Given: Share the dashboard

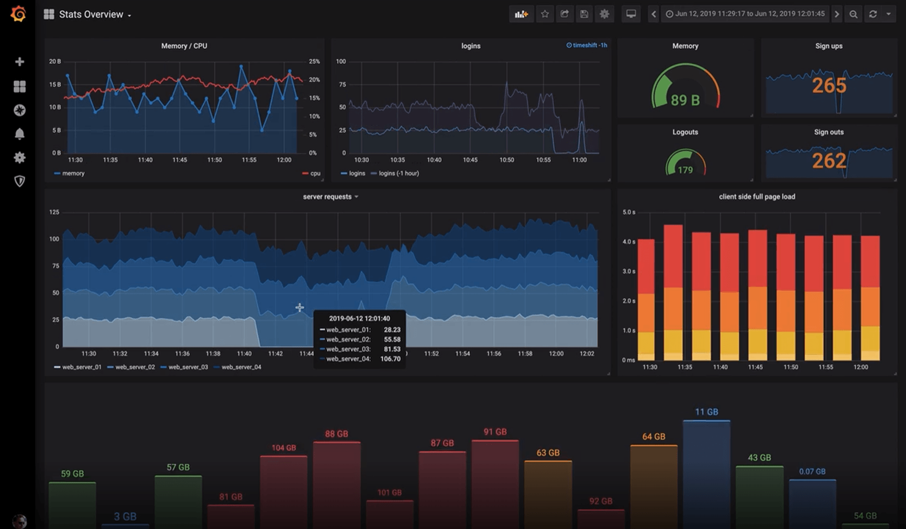Looking at the screenshot, I should 565,14.
